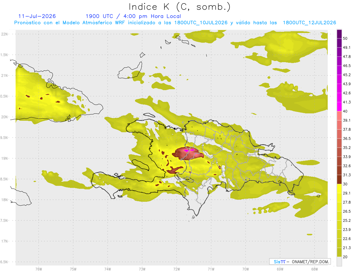
Task: Select the olive swatch between 20 and 21.3
Action: pyautogui.click(x=339, y=252)
